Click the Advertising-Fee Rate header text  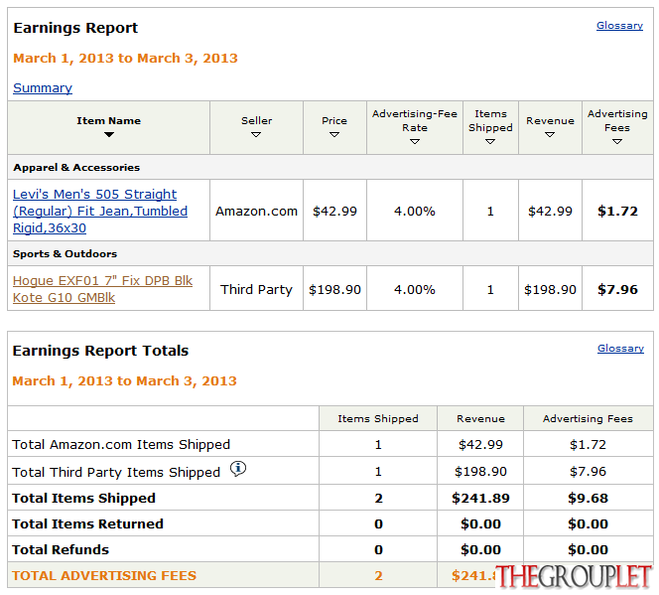pos(415,120)
